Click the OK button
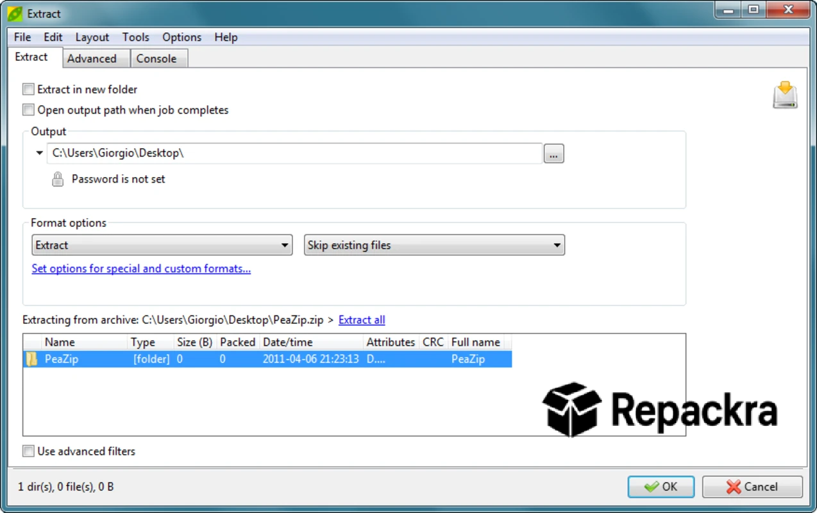817x513 pixels. point(661,487)
